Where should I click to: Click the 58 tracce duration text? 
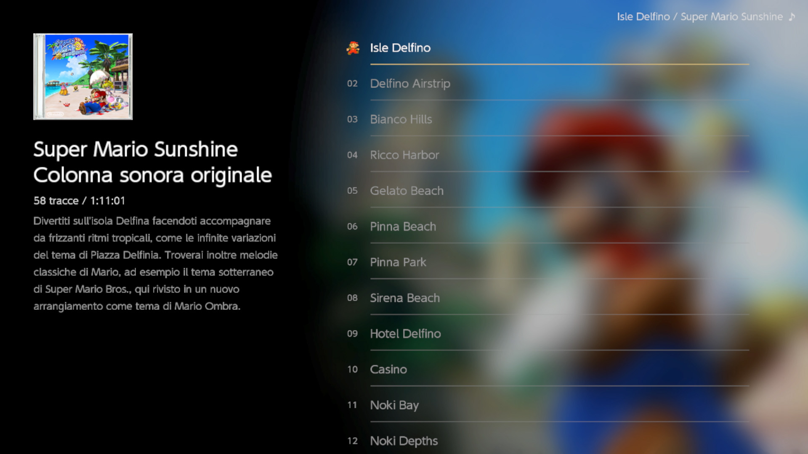tap(79, 201)
